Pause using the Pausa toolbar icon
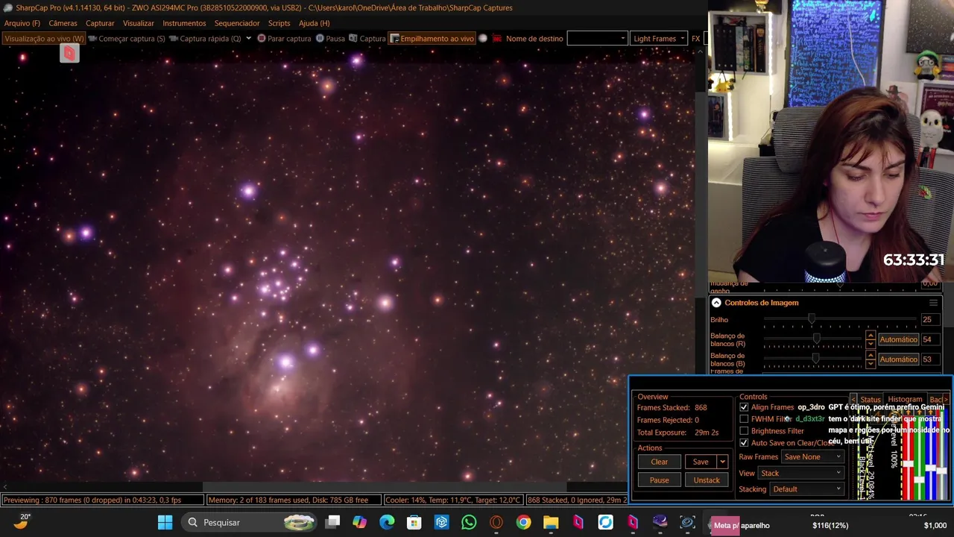The width and height of the screenshot is (954, 537). click(320, 39)
